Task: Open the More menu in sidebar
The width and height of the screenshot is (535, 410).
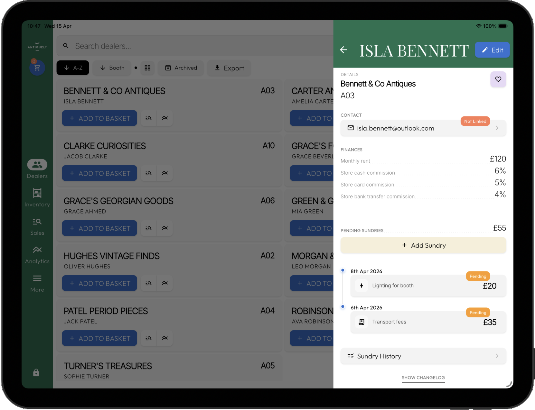Action: [x=37, y=283]
